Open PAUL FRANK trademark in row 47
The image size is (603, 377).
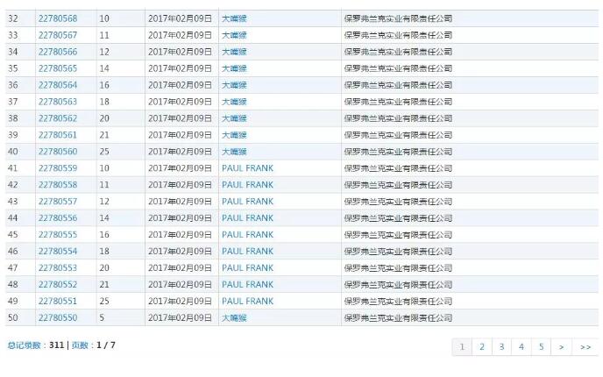248,267
